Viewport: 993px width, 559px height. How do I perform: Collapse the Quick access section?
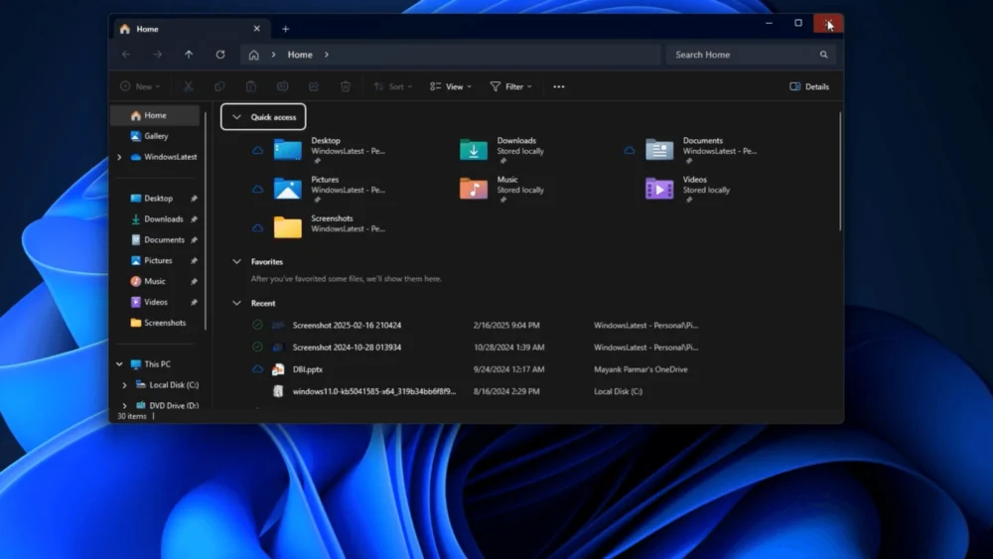click(237, 117)
